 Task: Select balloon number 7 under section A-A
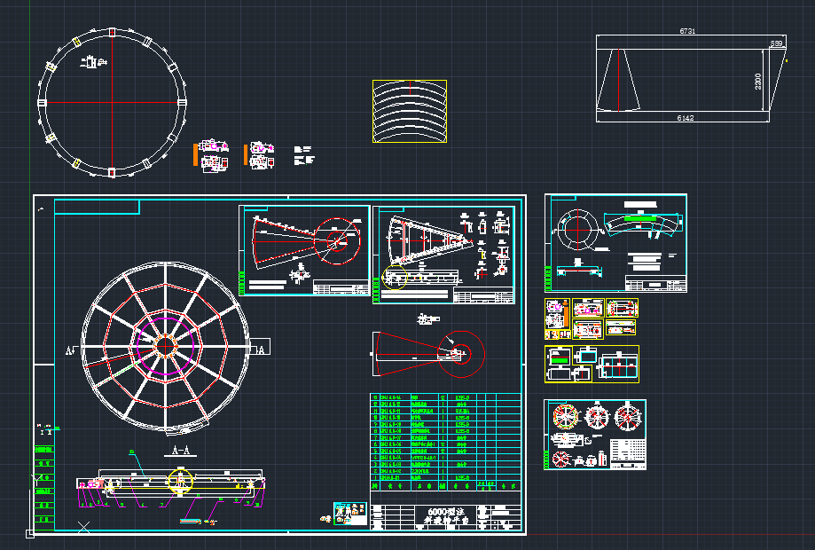161,504
